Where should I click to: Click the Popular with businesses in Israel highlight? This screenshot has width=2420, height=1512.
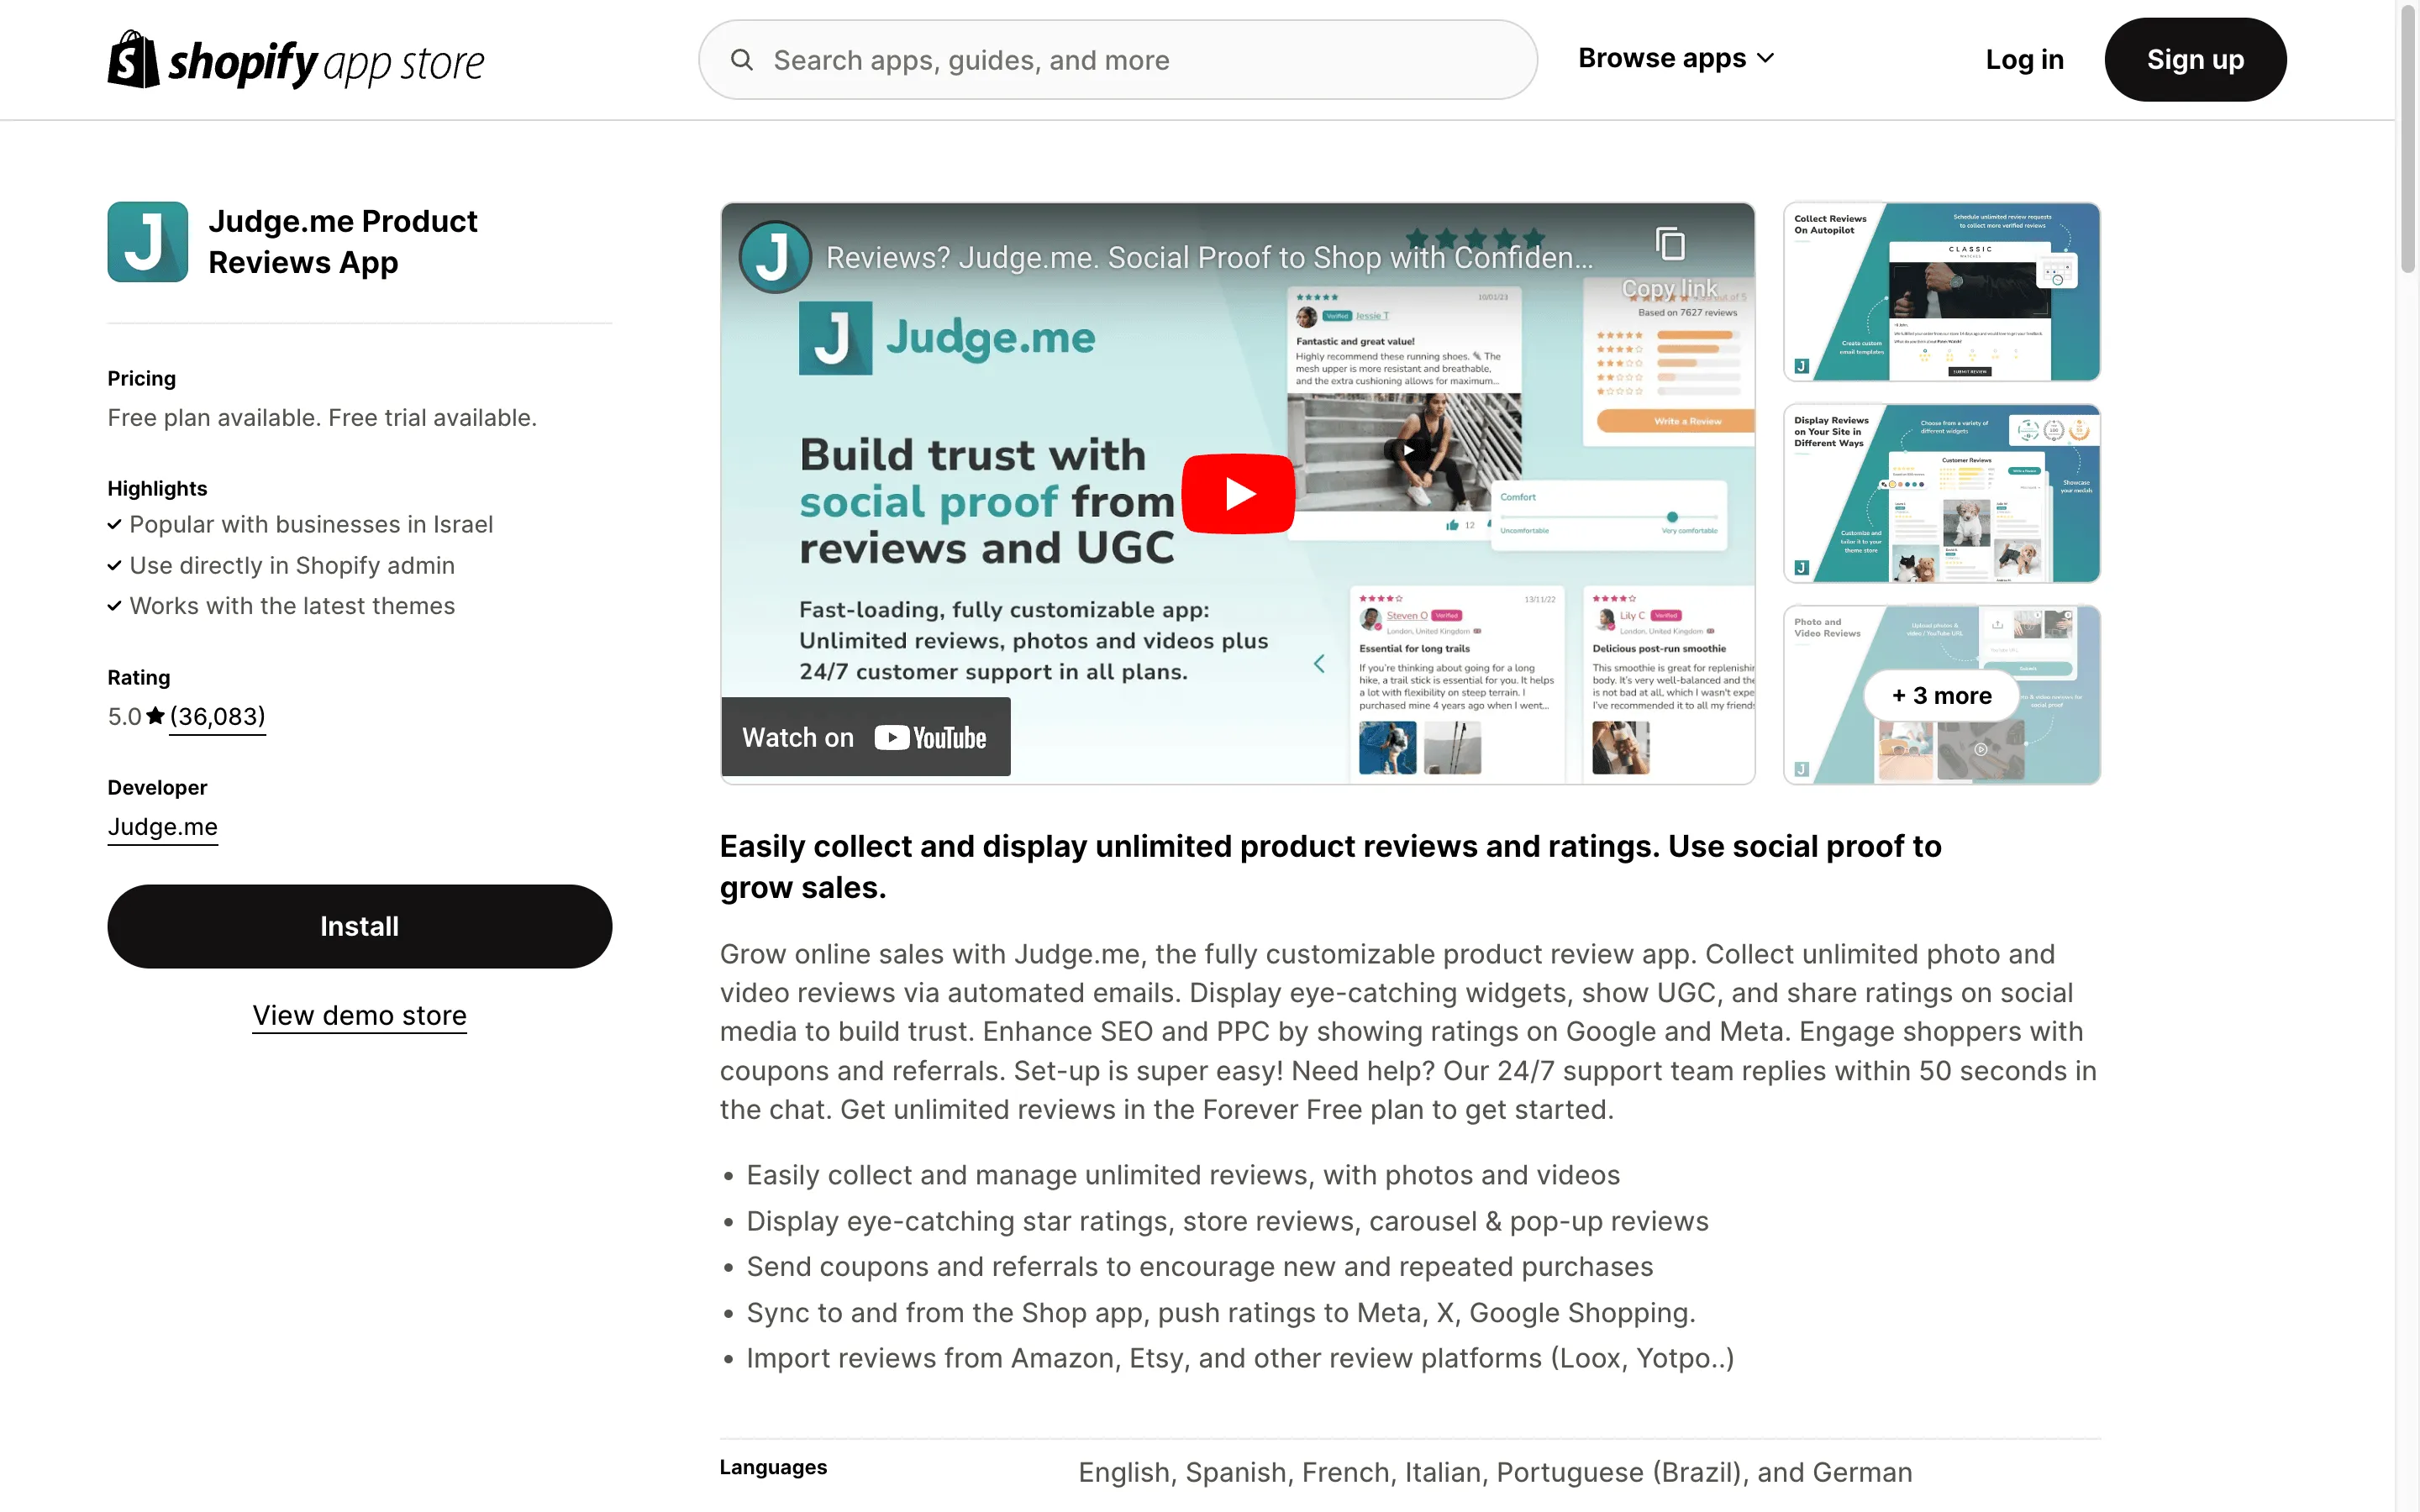pyautogui.click(x=311, y=524)
